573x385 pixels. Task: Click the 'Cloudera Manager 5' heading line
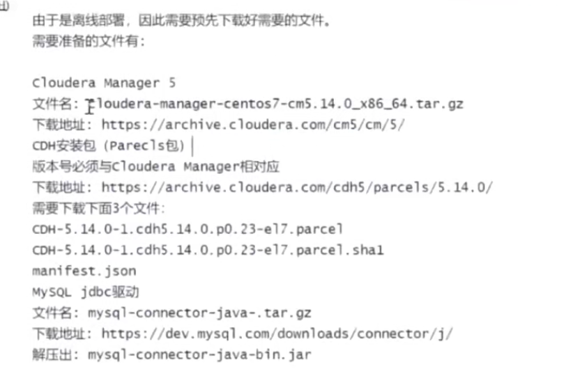tap(104, 84)
